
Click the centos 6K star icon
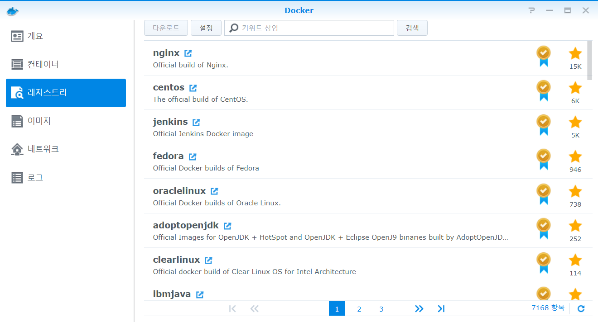[x=575, y=88]
